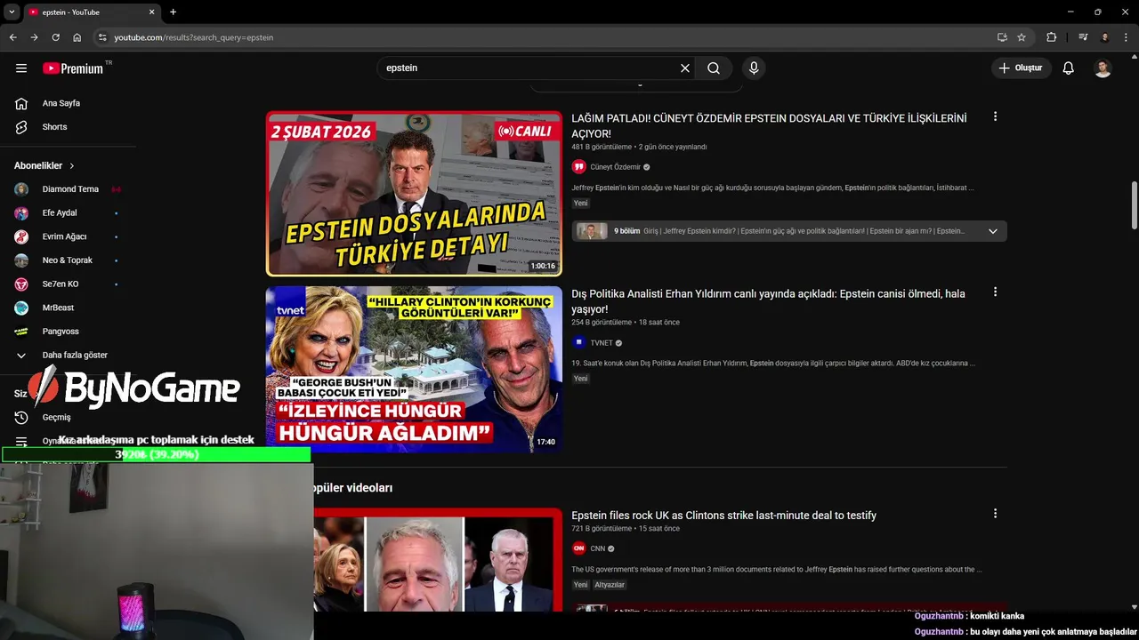Click the install/cast icon in address bar
The height and width of the screenshot is (640, 1139).
[1002, 37]
